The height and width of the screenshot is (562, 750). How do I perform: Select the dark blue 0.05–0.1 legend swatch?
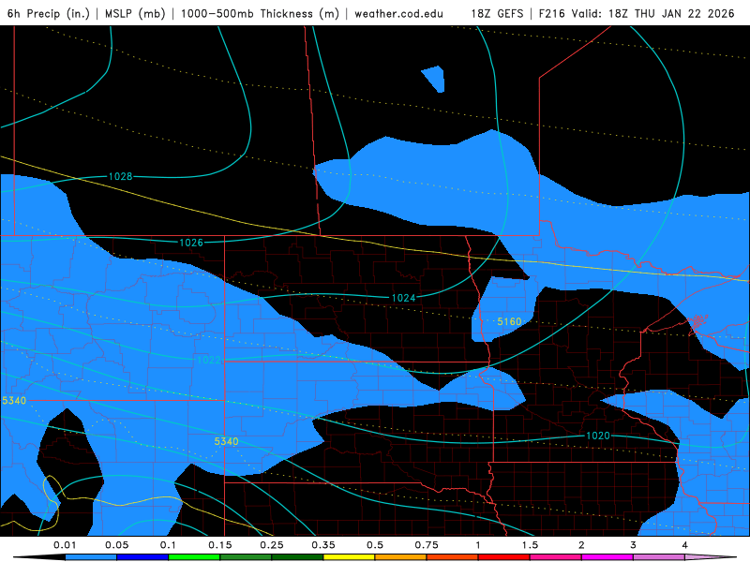(x=142, y=557)
